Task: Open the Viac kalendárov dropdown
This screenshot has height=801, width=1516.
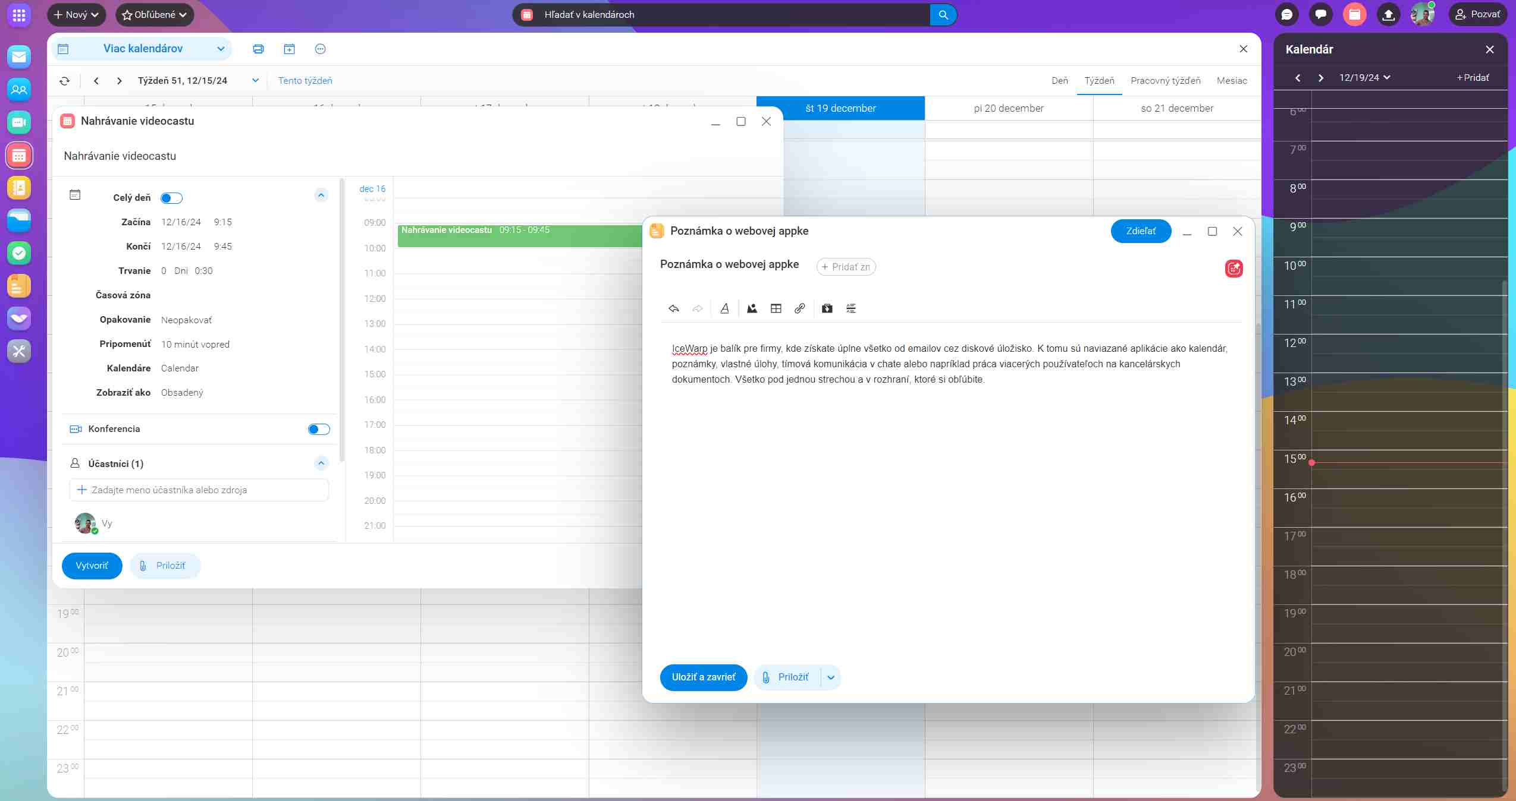Action: click(143, 49)
